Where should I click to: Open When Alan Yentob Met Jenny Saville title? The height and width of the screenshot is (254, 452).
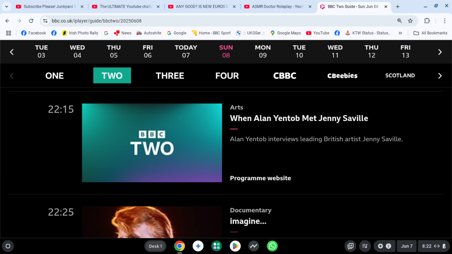pyautogui.click(x=299, y=118)
